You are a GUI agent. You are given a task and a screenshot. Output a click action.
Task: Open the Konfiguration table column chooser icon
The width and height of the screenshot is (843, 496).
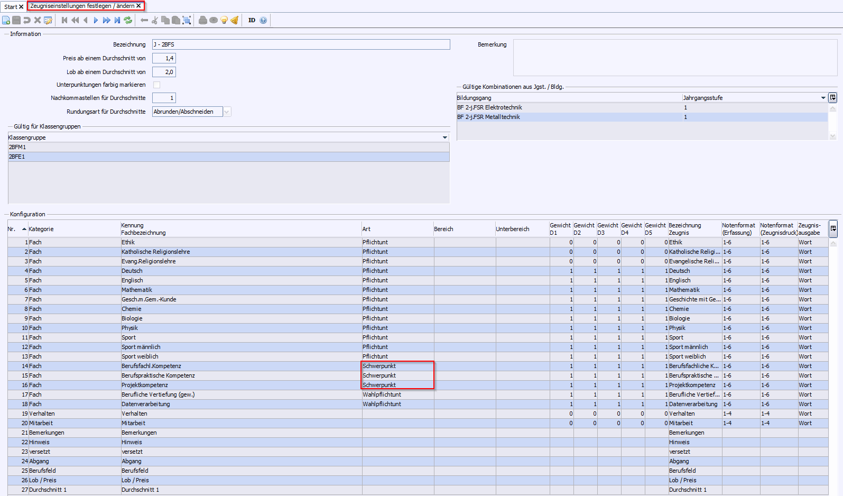pos(833,228)
